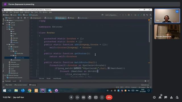Leave the call with the red button

coord(109,97)
